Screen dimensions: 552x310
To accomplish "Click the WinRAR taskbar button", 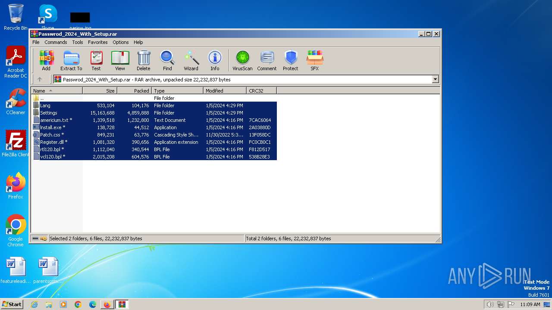I will (x=122, y=304).
